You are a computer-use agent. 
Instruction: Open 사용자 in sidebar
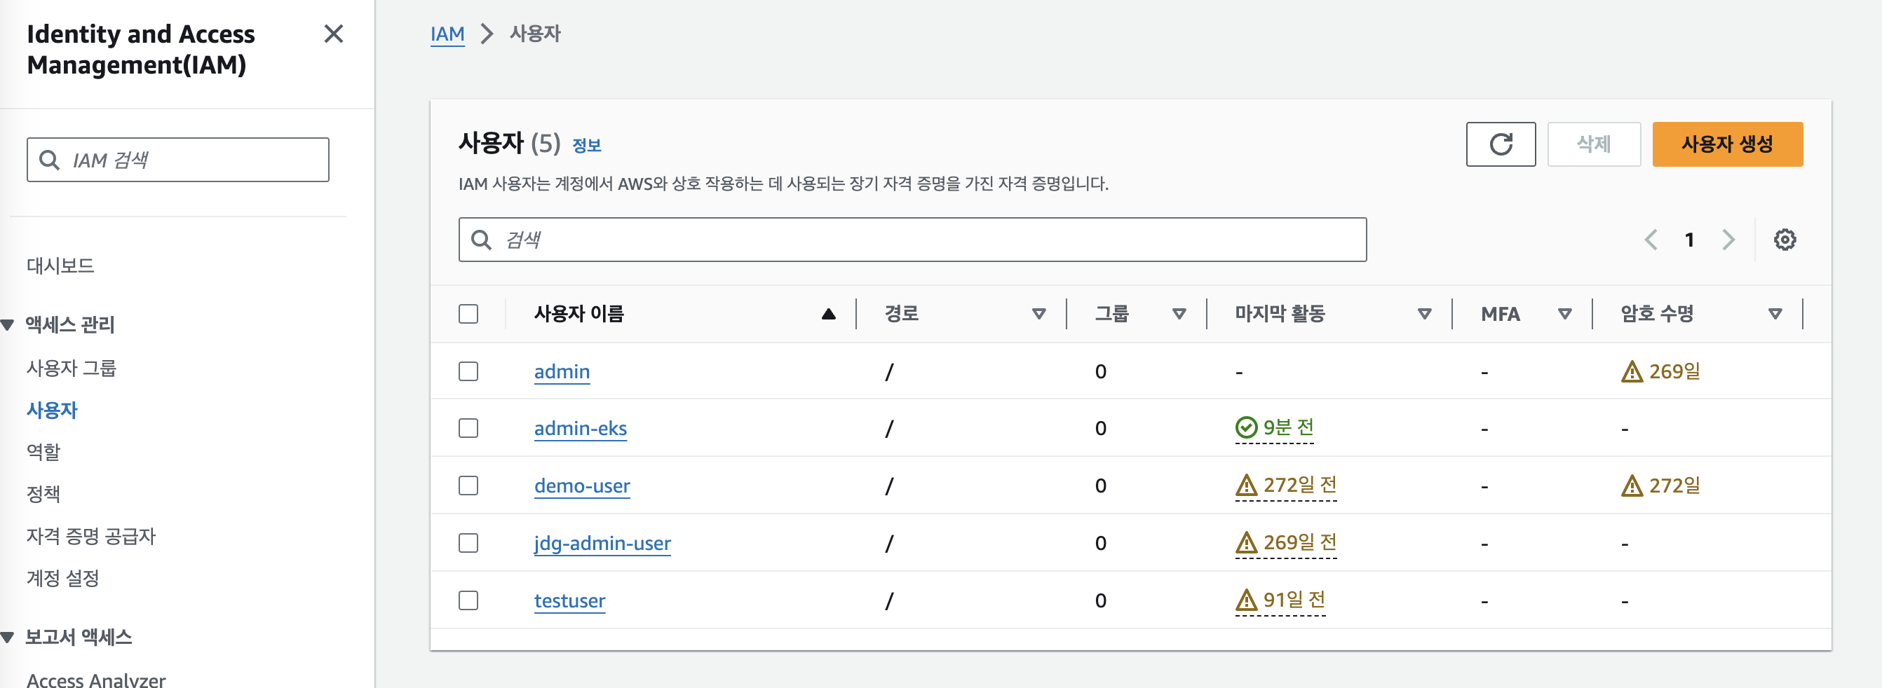tap(52, 411)
